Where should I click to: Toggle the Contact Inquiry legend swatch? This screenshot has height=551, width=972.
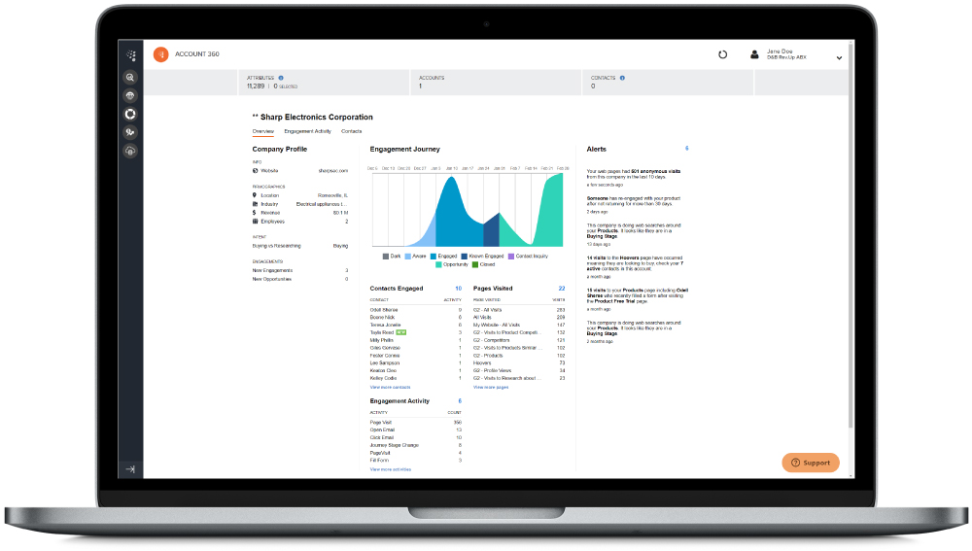(511, 257)
